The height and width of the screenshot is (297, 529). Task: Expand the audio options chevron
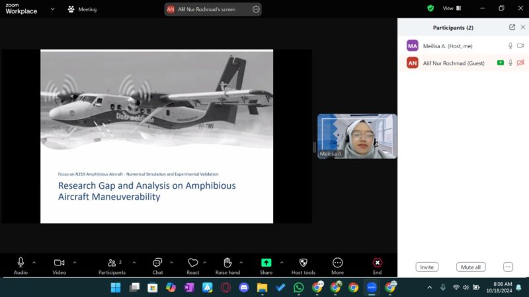click(34, 262)
